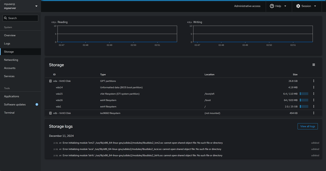Select the vda15 partition name
This screenshot has width=326, height=171.
point(59,94)
